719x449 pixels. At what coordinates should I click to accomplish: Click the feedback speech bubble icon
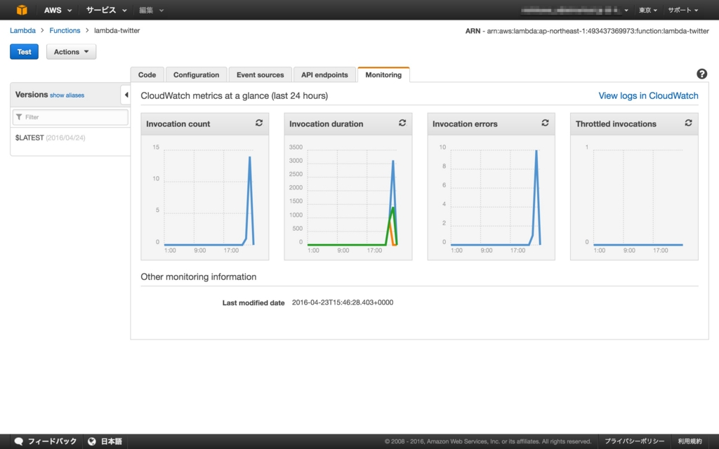pyautogui.click(x=19, y=441)
